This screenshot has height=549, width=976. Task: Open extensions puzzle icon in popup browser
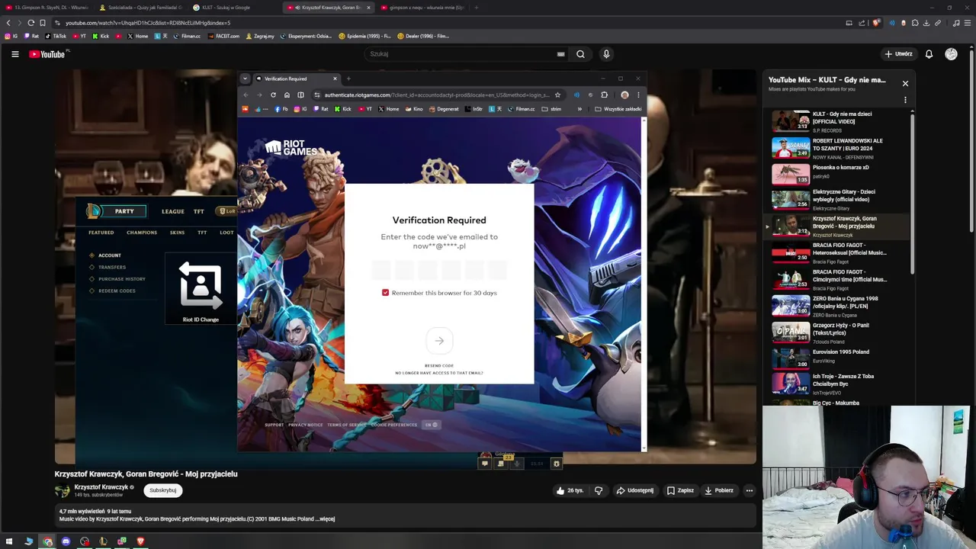[604, 95]
